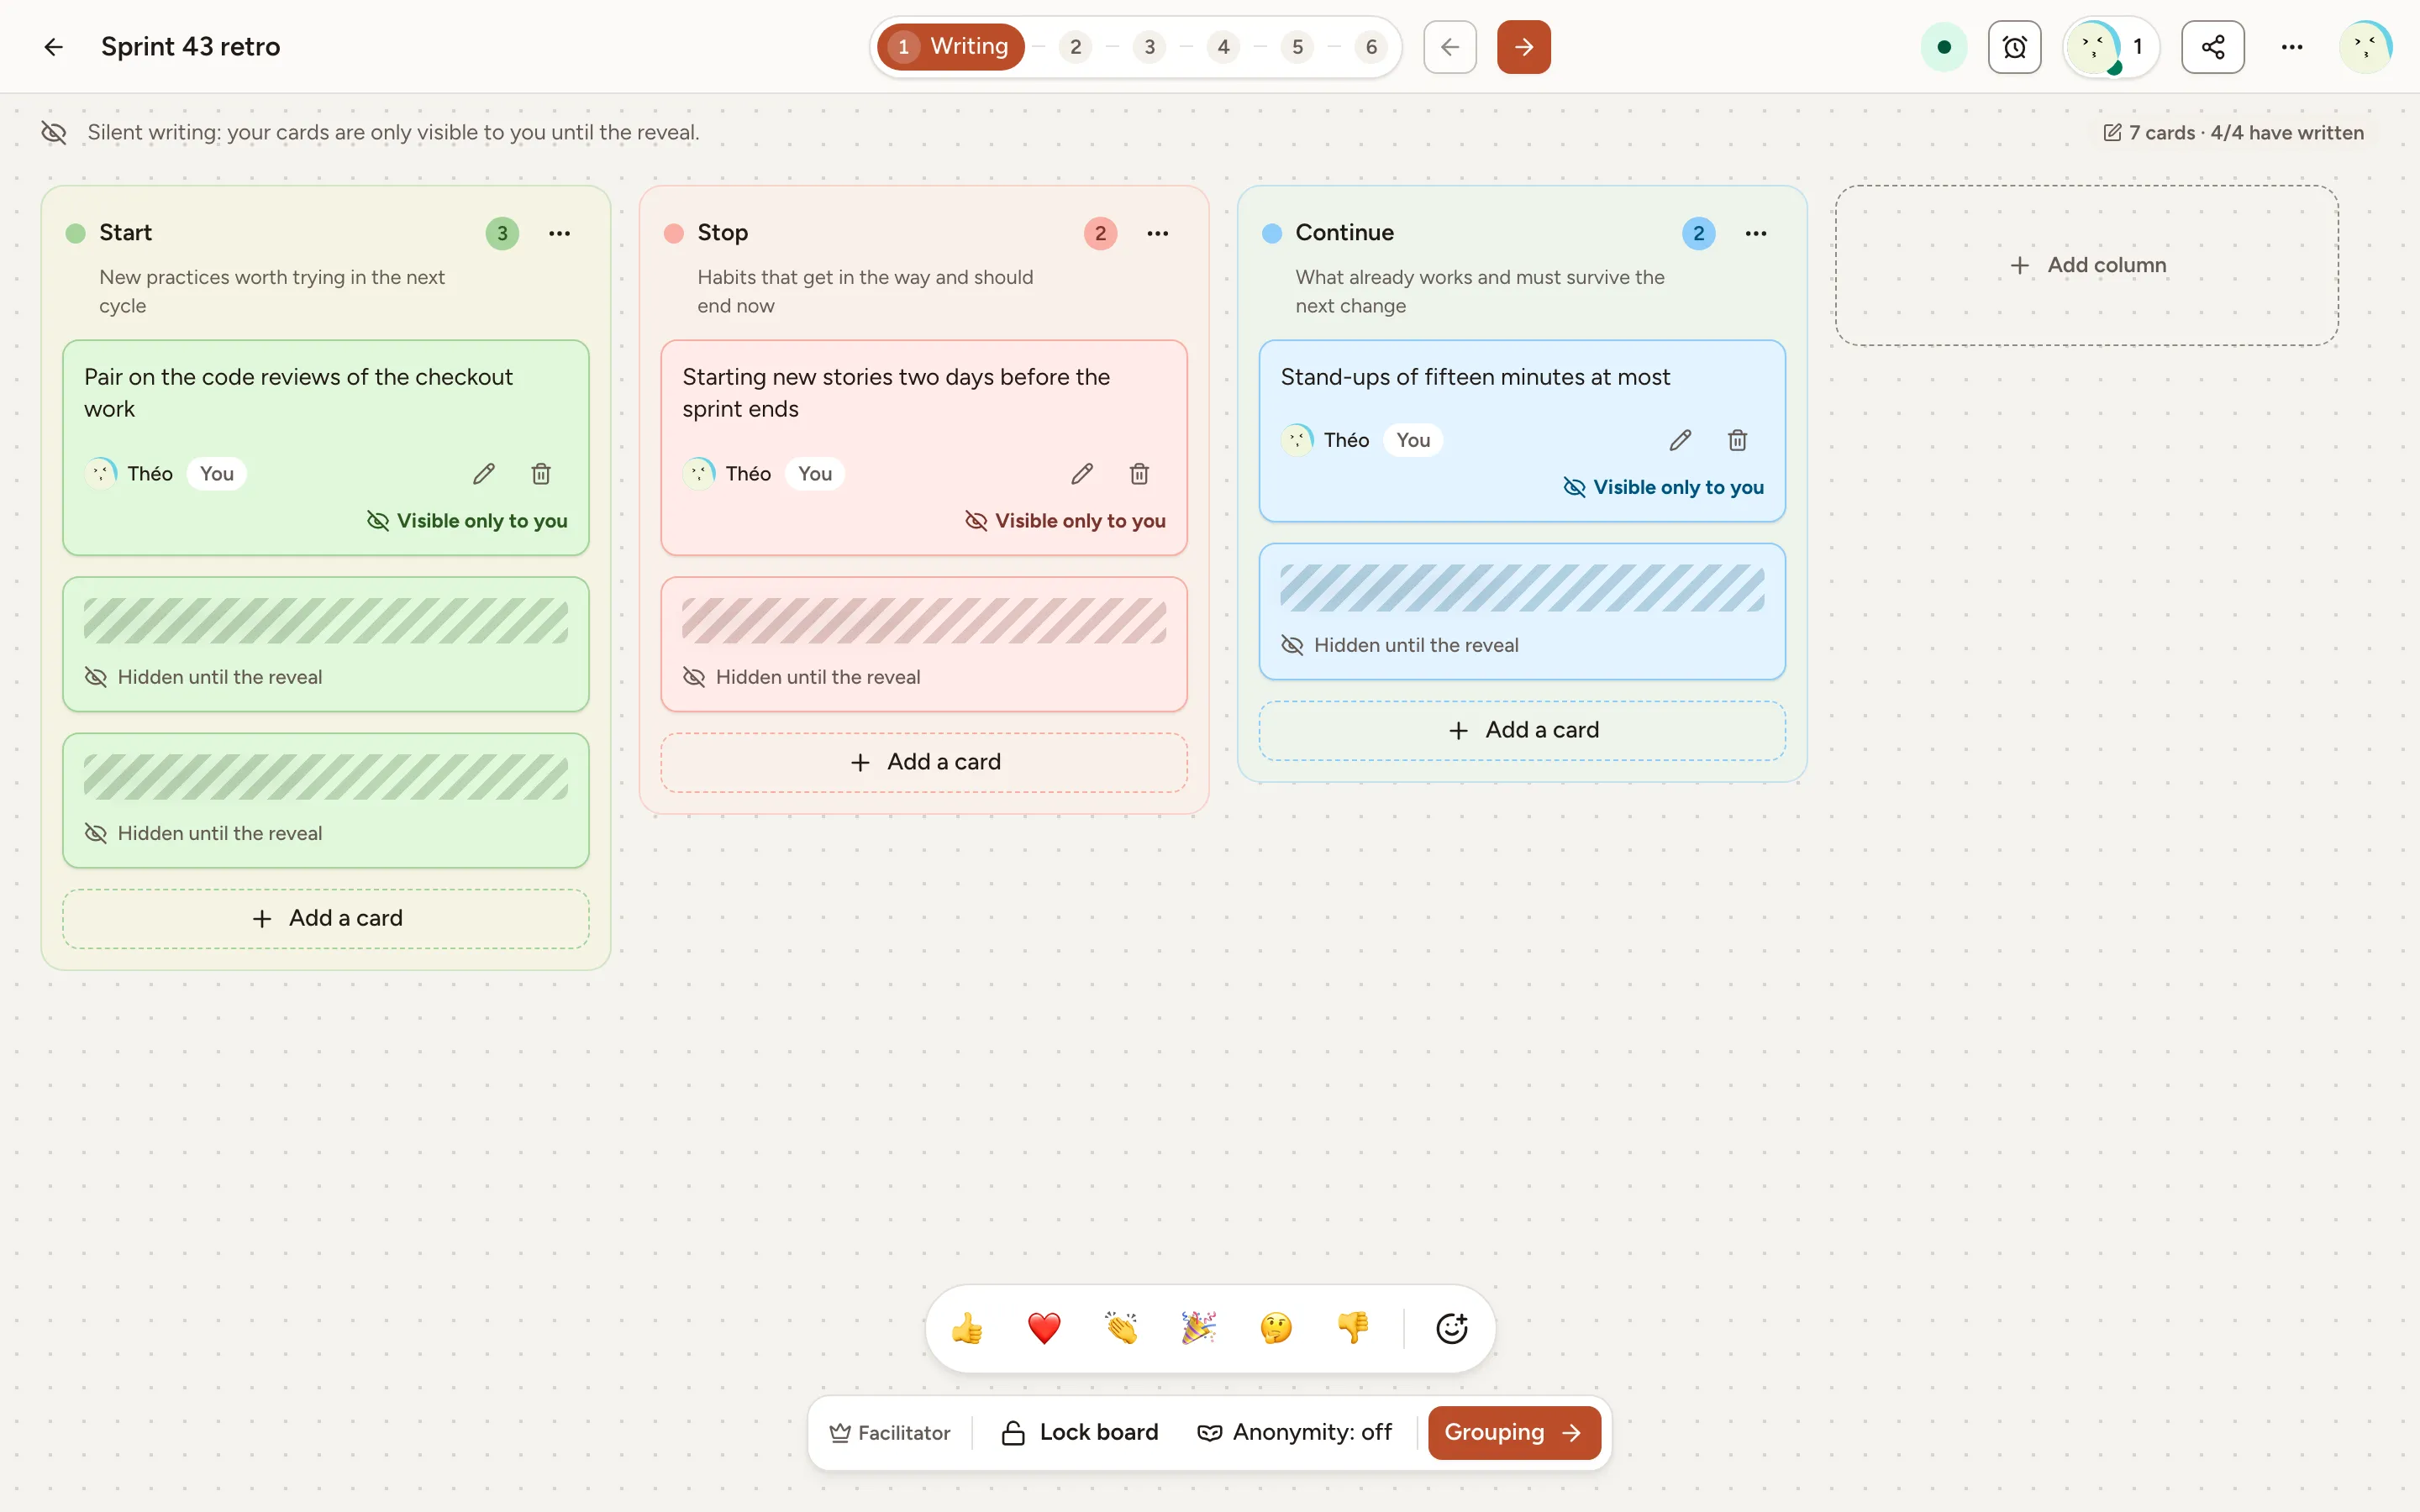This screenshot has height=1512, width=2420.
Task: Add column to the board
Action: pyautogui.click(x=2087, y=265)
